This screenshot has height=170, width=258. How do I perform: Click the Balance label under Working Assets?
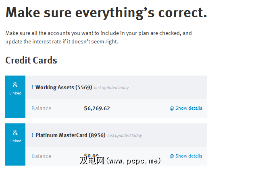pyautogui.click(x=41, y=108)
